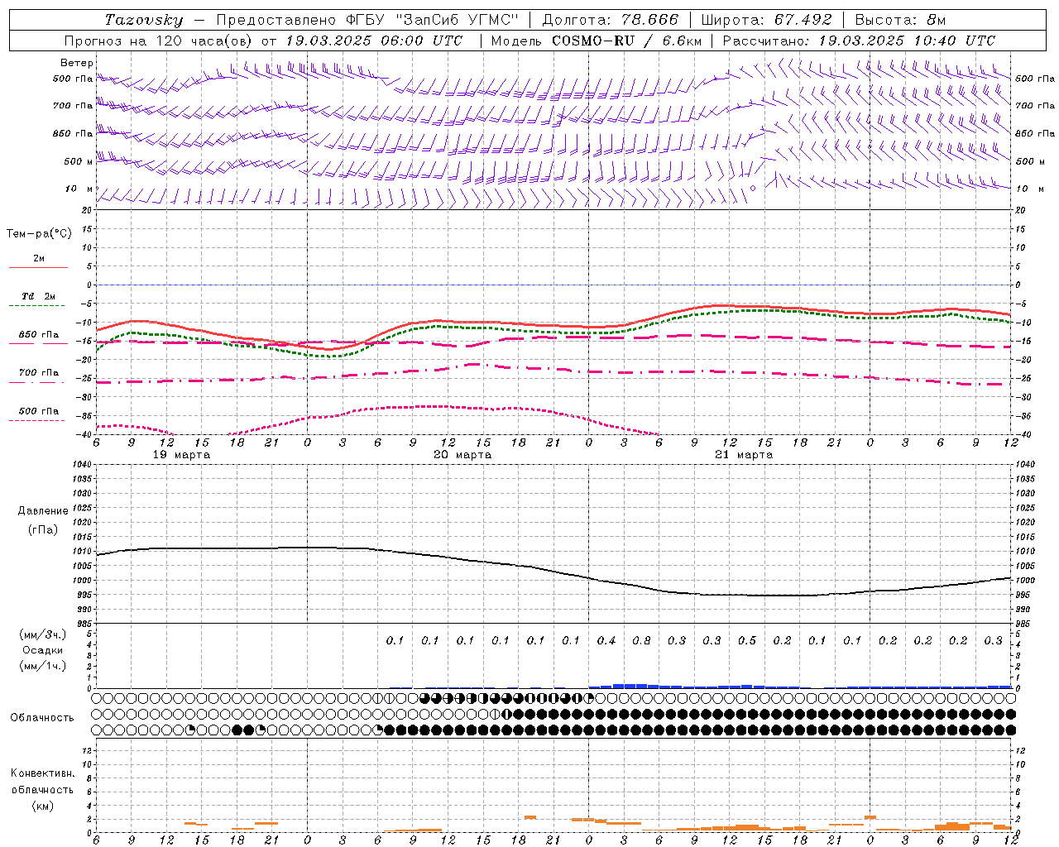
Task: Click the '19 марта' date label
Action: coord(181,455)
